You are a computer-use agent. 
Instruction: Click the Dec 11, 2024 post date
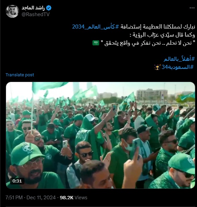[41, 198]
